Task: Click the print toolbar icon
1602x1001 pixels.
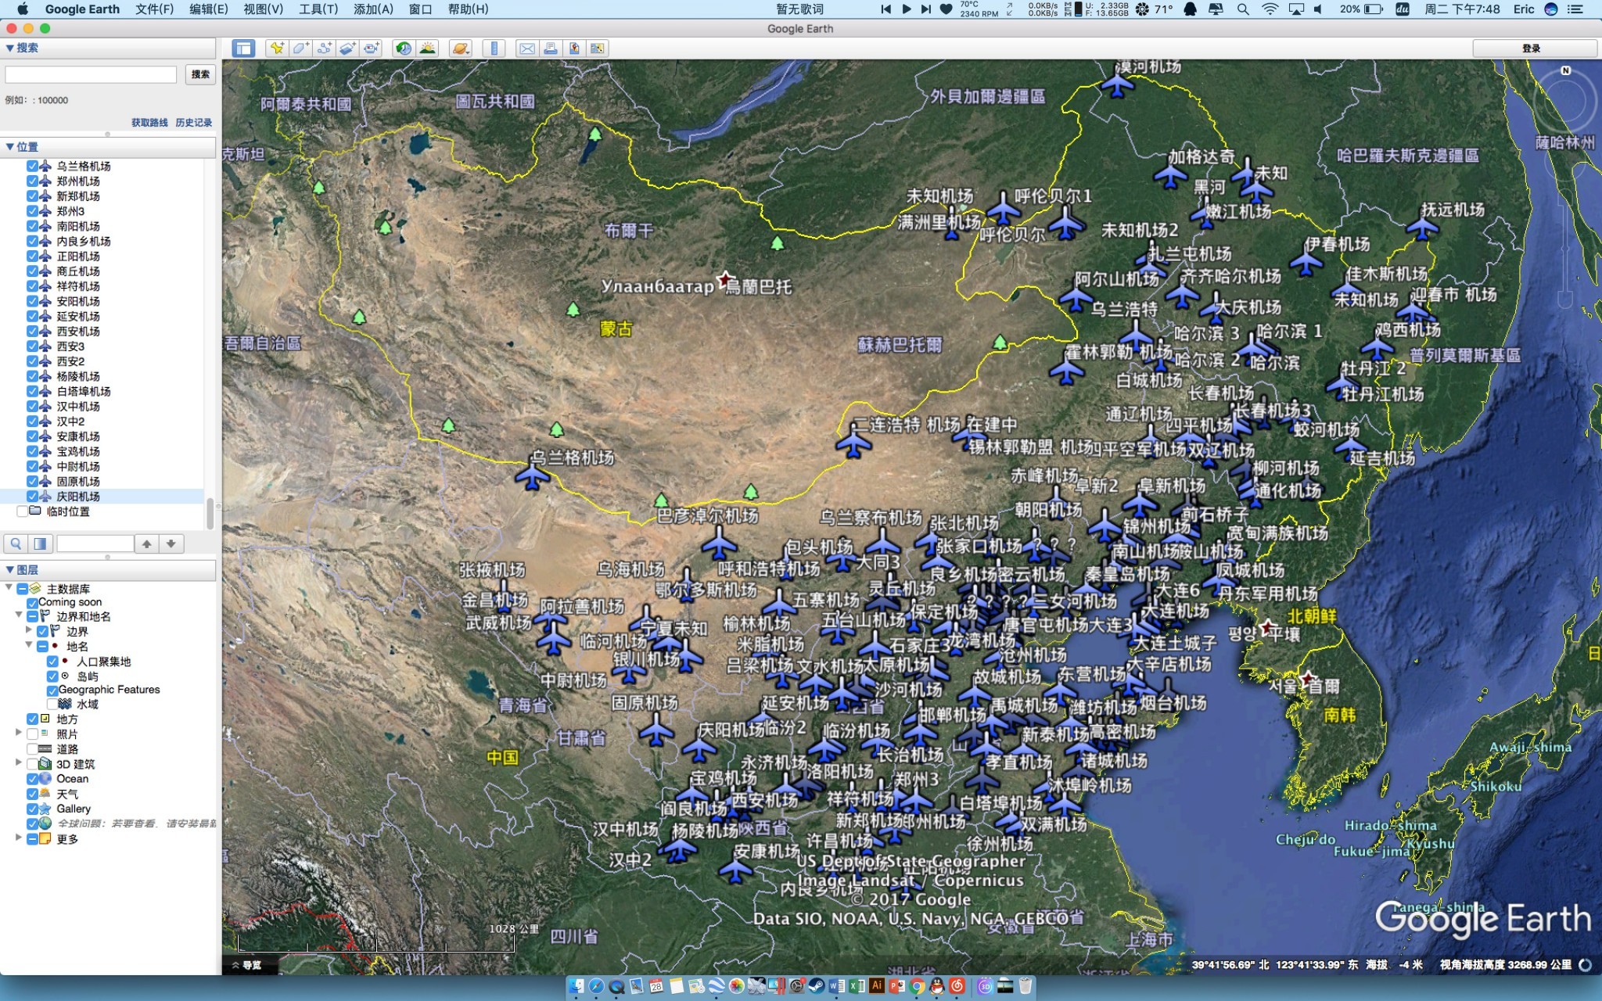Action: 551,48
